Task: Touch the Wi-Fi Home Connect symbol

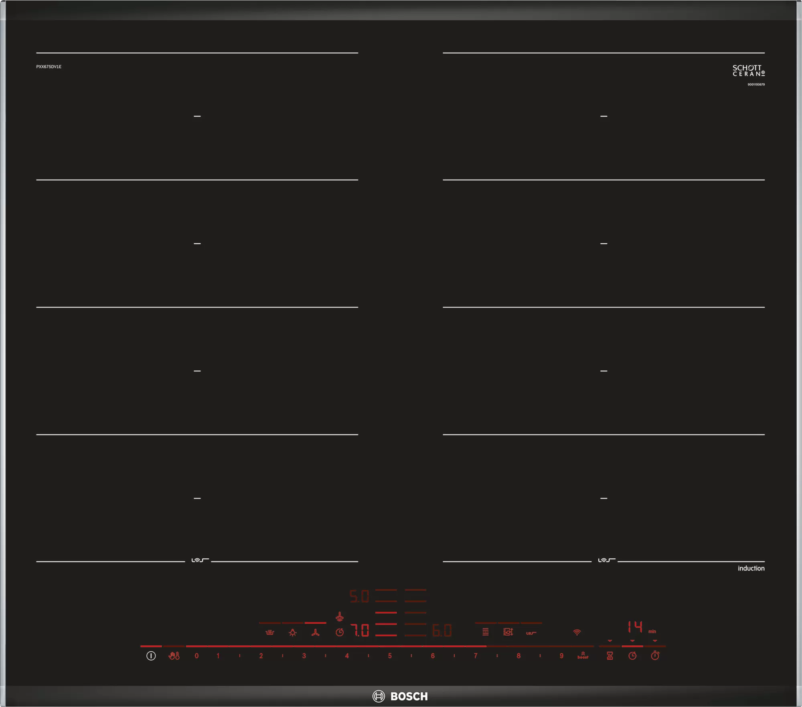Action: (577, 632)
